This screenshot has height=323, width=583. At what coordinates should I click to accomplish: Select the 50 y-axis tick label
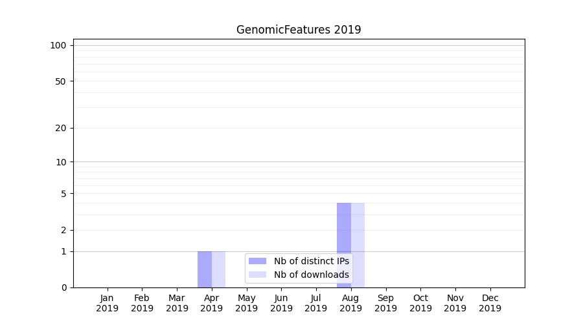click(x=60, y=81)
